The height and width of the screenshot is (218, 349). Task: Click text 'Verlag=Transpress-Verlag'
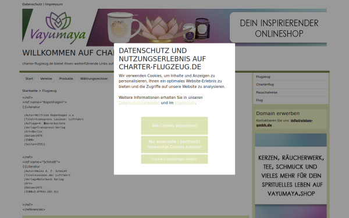[45, 128]
